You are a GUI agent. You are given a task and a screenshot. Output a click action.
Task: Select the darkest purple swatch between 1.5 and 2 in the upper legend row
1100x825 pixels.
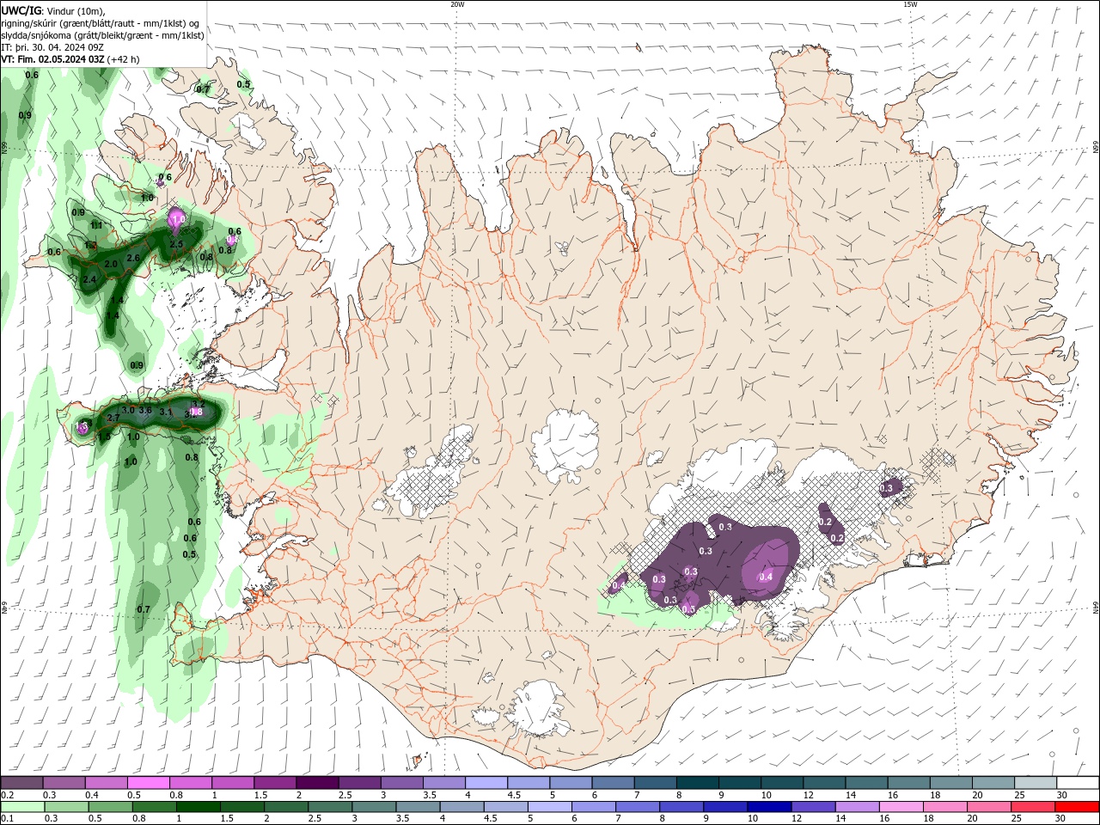tap(317, 783)
